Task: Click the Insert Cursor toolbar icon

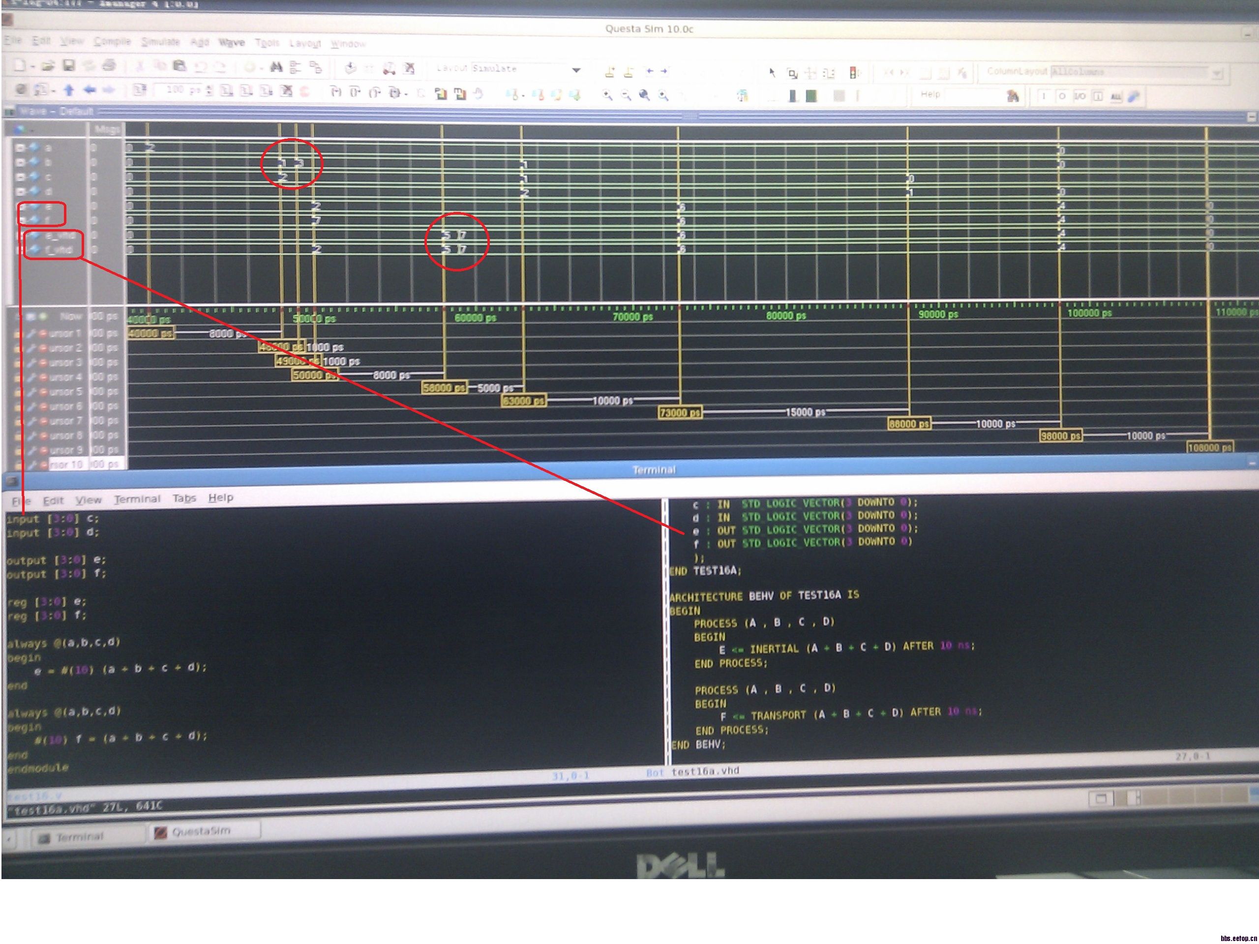Action: point(609,72)
